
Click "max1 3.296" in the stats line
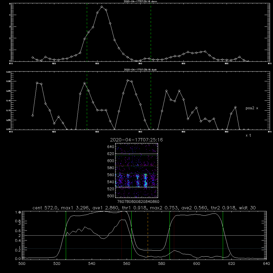(x=76, y=208)
